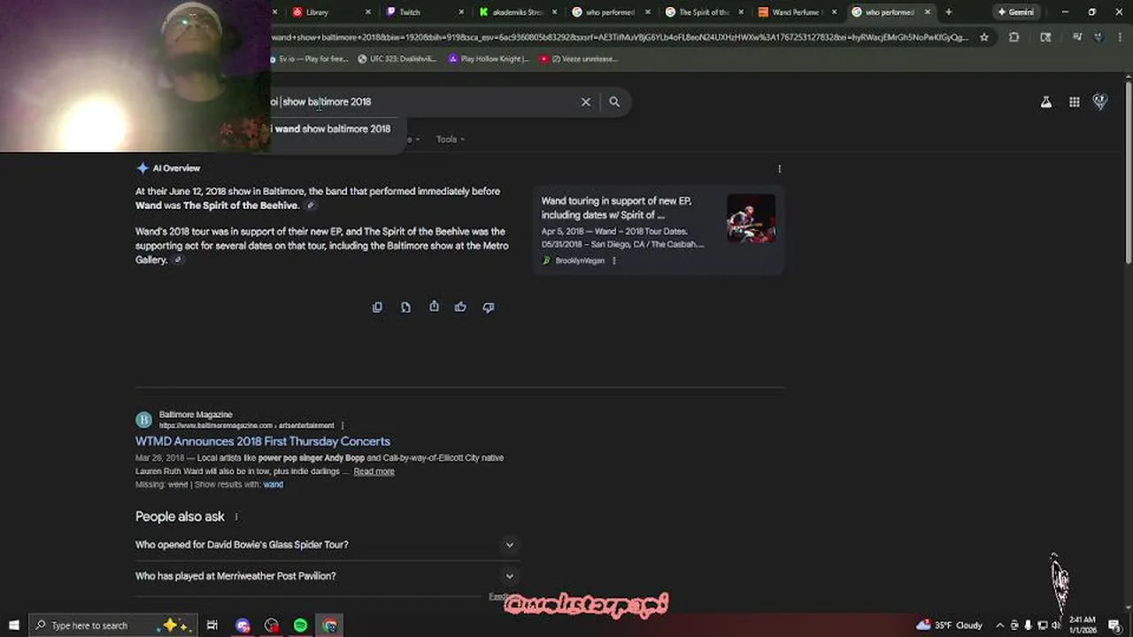The width and height of the screenshot is (1133, 637).
Task: Open the Google apps grid
Action: (x=1074, y=102)
